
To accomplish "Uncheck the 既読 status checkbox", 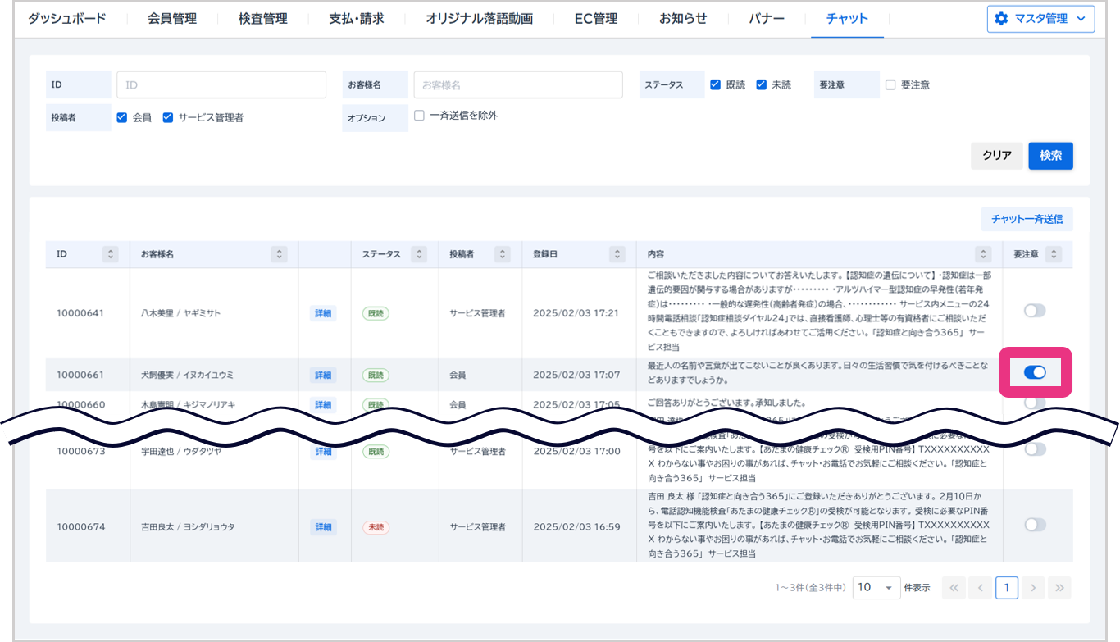I will [716, 84].
